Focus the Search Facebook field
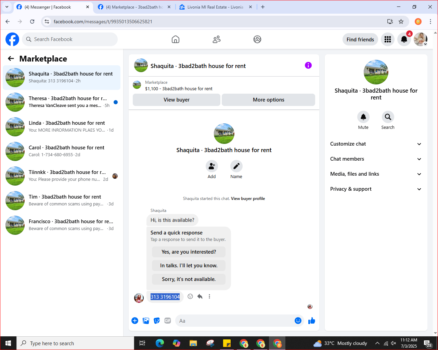The height and width of the screenshot is (350, 438). coord(70,39)
